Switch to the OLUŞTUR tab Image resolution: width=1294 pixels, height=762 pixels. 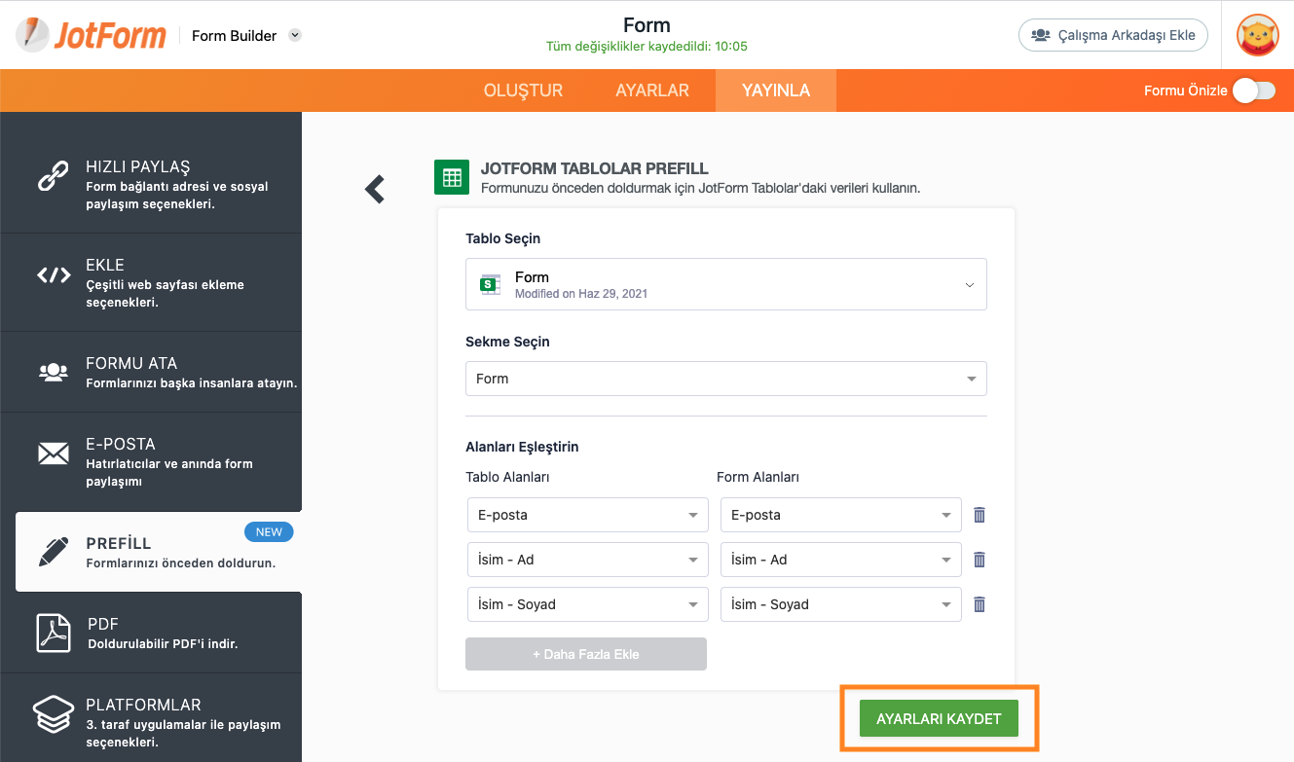point(523,91)
